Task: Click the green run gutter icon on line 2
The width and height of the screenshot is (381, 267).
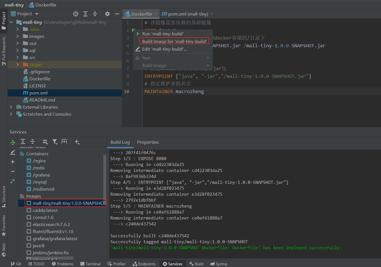Action: [133, 30]
